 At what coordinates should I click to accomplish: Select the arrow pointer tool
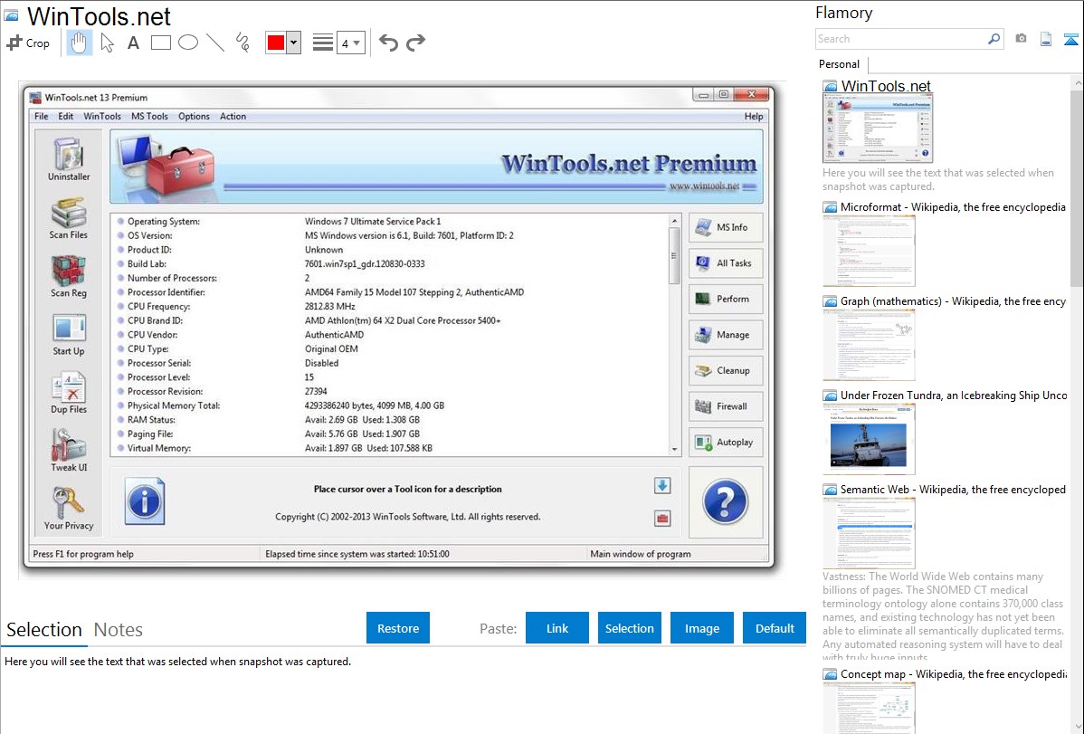click(x=107, y=43)
